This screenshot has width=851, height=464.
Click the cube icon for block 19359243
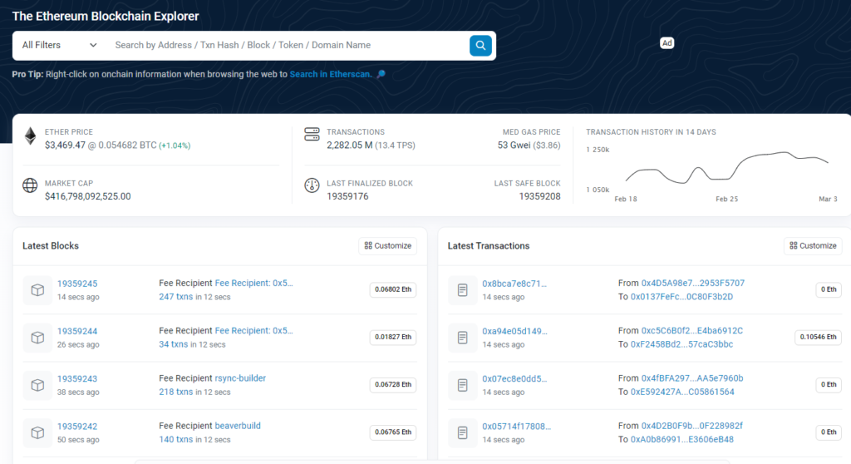click(x=37, y=385)
